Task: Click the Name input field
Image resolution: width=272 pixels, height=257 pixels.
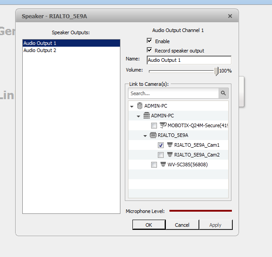Action: point(189,60)
